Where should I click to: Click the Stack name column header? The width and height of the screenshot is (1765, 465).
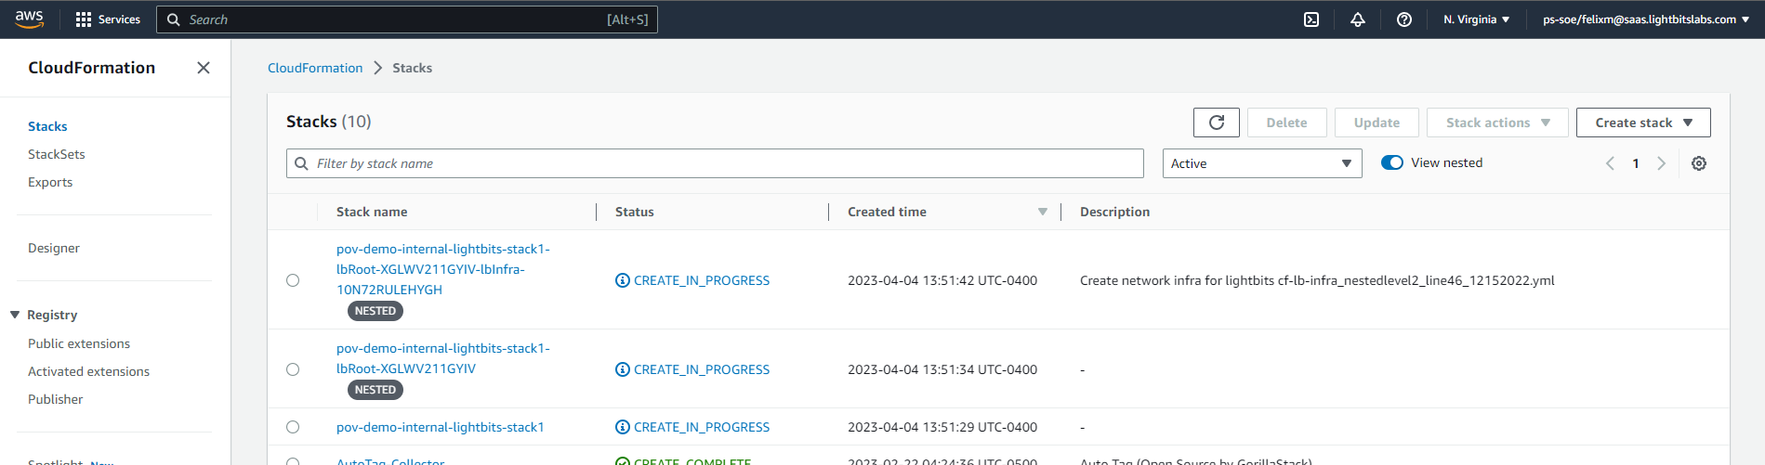(x=372, y=212)
